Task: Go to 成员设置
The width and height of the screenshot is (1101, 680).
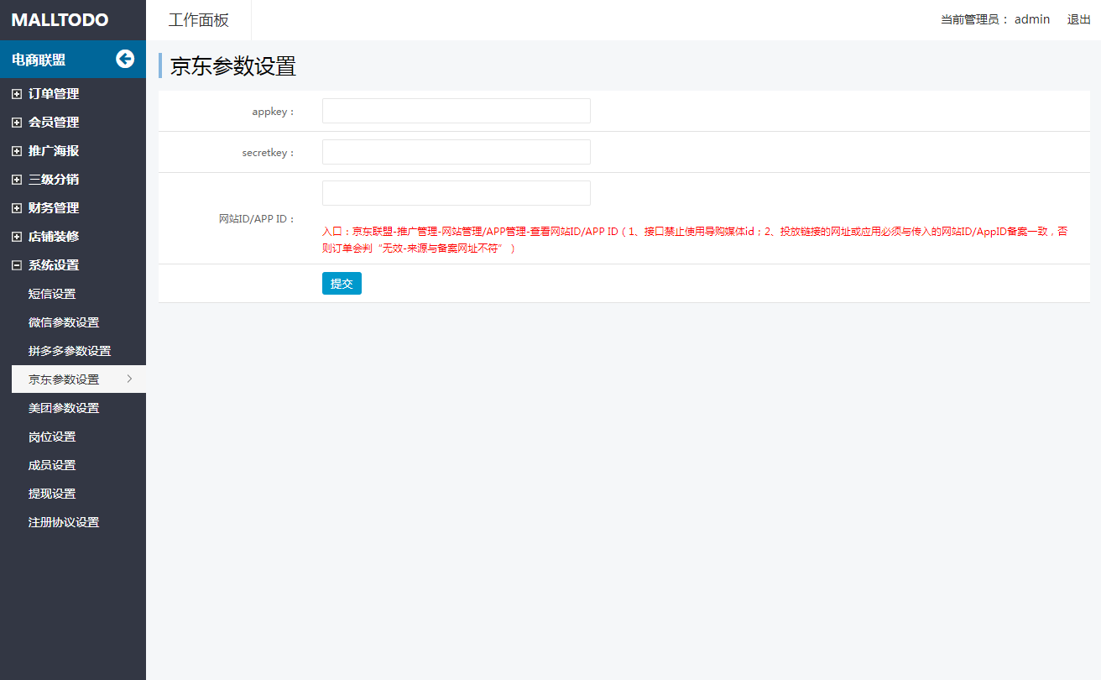Action: point(52,465)
